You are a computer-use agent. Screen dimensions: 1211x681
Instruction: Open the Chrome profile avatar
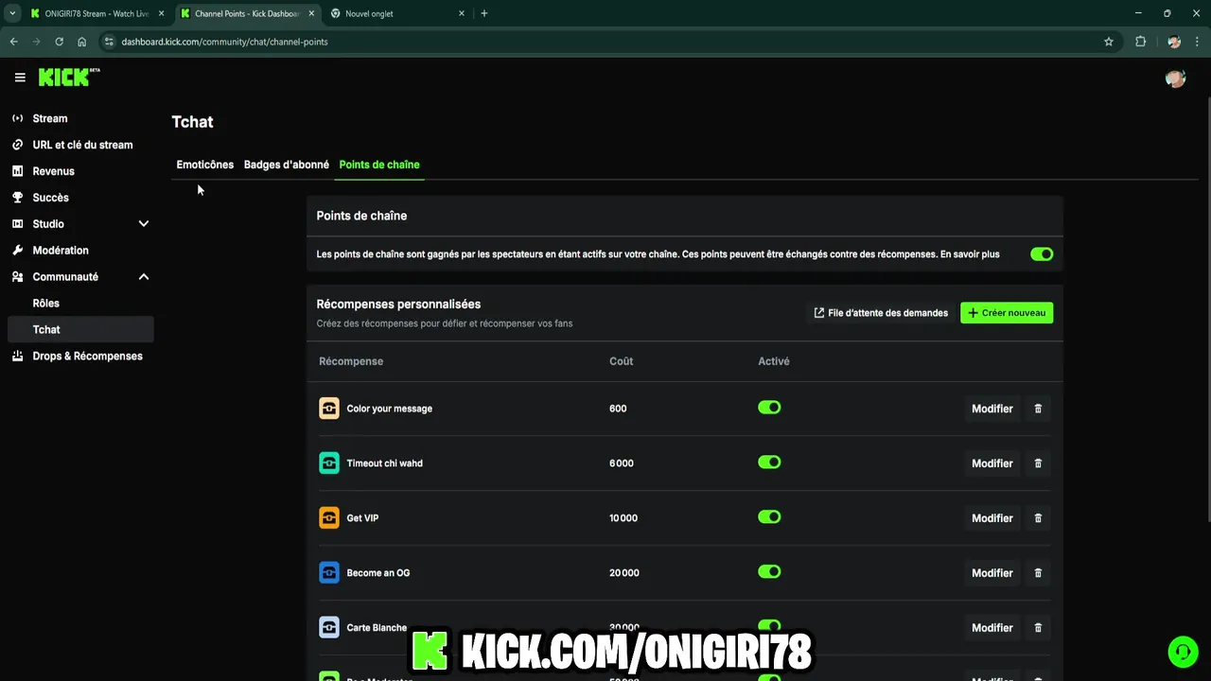pyautogui.click(x=1174, y=42)
